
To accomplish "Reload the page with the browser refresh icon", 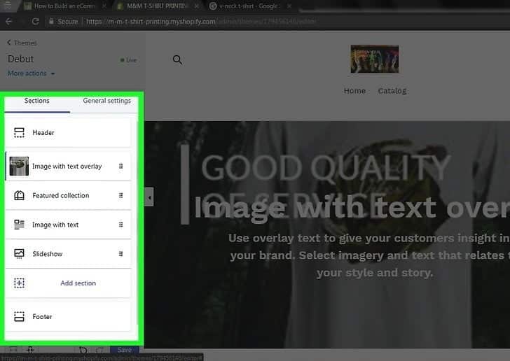I will pyautogui.click(x=35, y=22).
